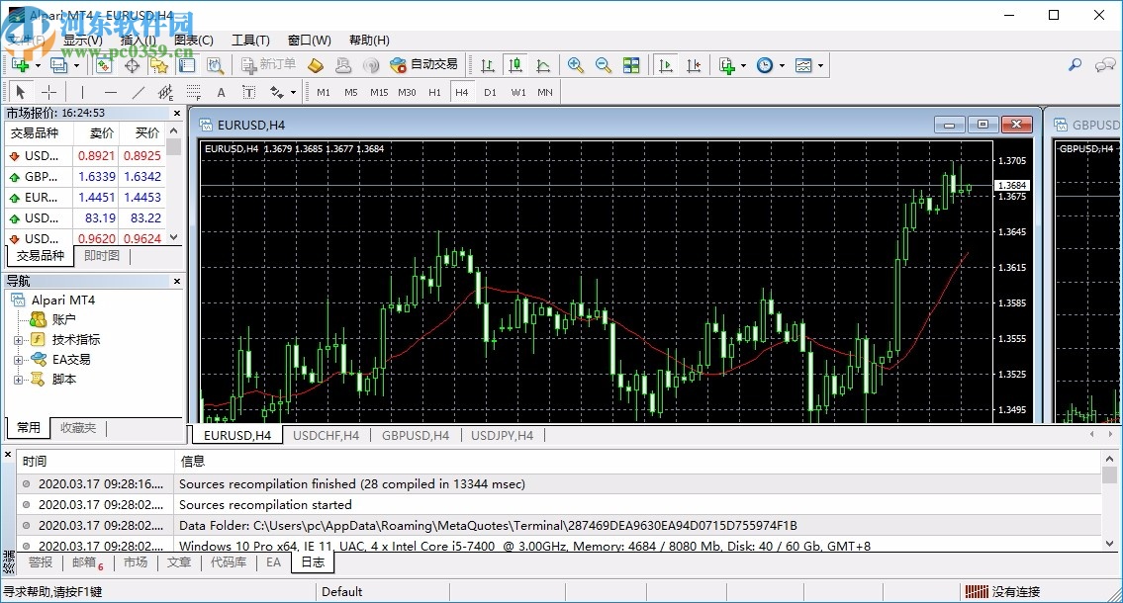Image resolution: width=1123 pixels, height=603 pixels.
Task: Select the crosshair tool
Action: tap(49, 92)
